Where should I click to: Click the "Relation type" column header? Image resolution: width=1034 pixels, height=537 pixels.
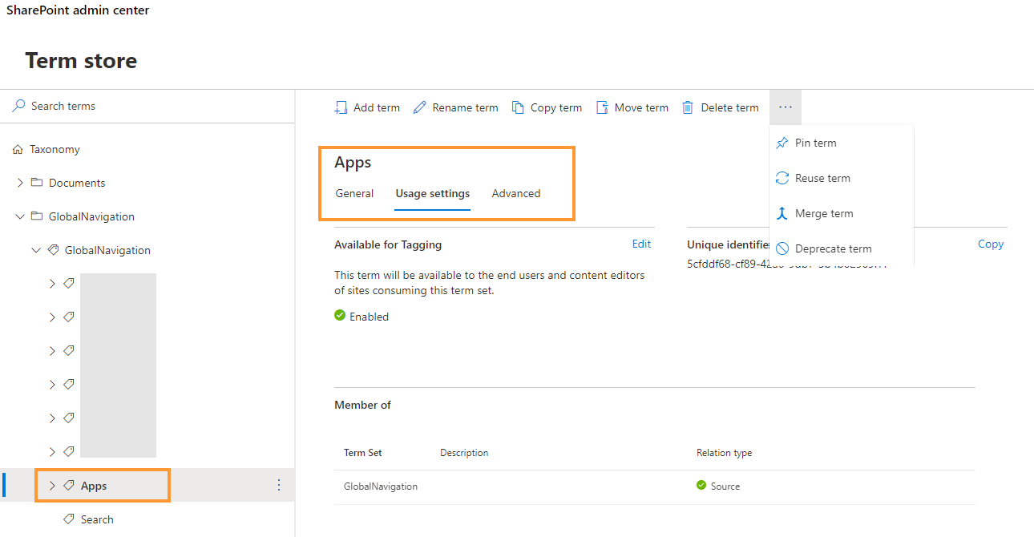click(725, 453)
